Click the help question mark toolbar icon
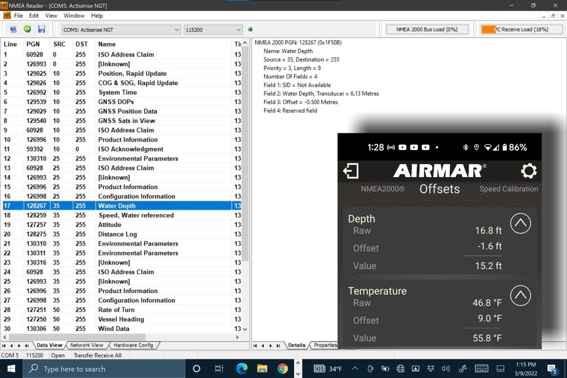The height and width of the screenshot is (378, 567). click(13, 29)
